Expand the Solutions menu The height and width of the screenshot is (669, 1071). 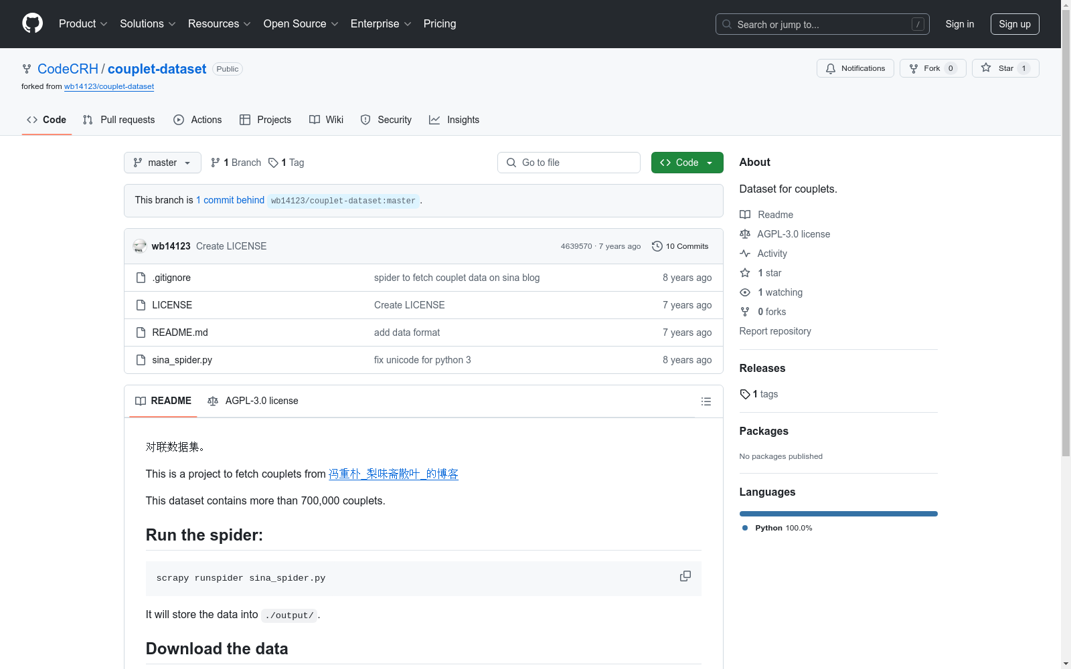[x=148, y=23]
